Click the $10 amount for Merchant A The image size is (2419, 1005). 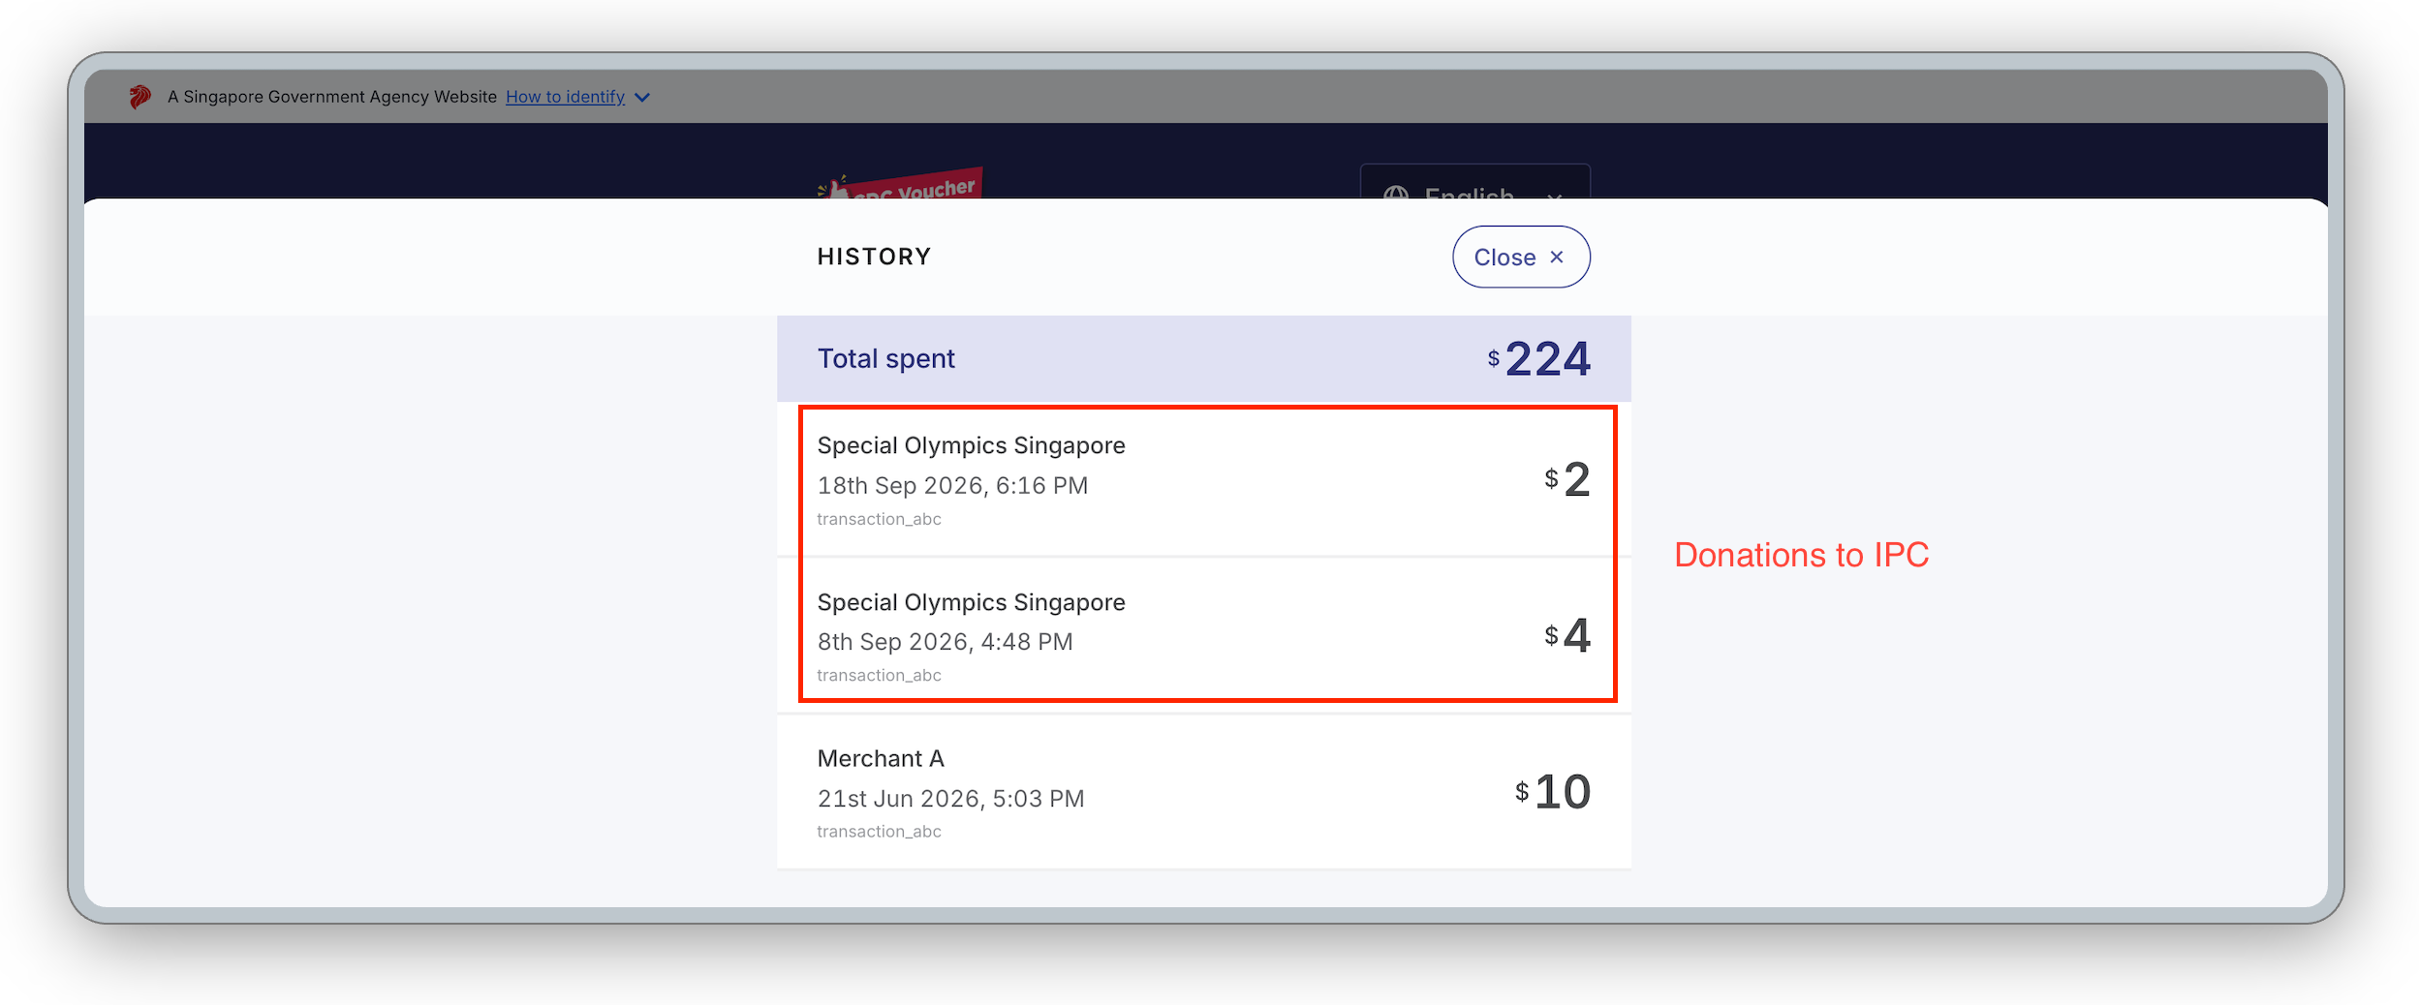point(1553,792)
